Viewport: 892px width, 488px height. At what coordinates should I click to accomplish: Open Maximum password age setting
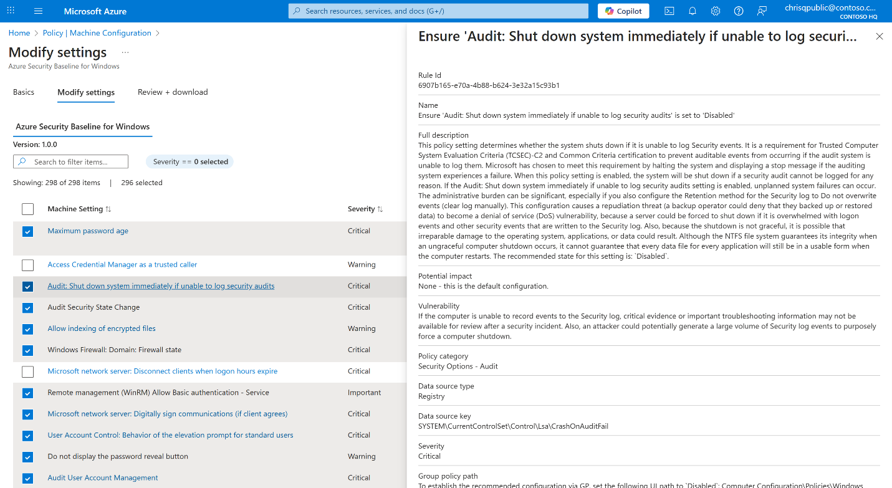point(88,231)
